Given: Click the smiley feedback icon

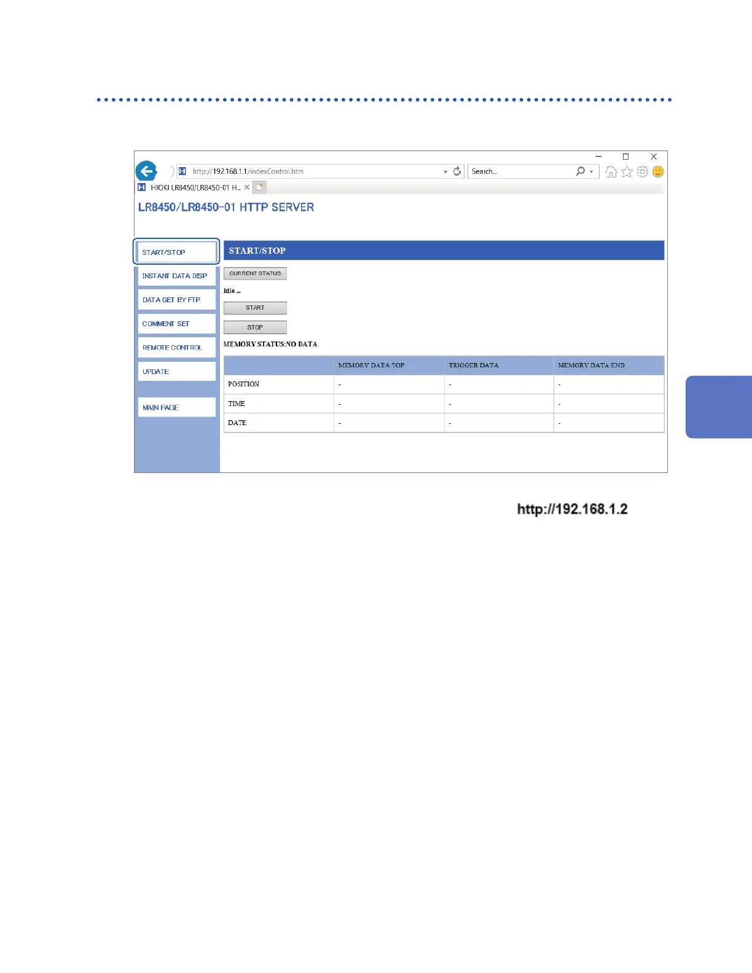Looking at the screenshot, I should point(658,172).
